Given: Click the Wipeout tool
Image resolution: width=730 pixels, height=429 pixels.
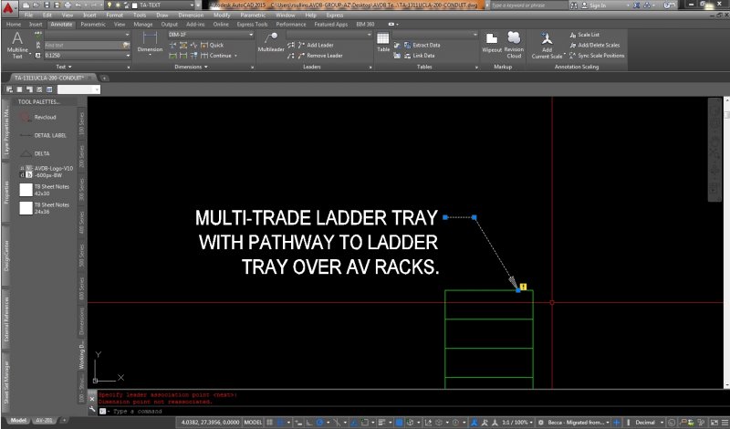Looking at the screenshot, I should click(492, 44).
